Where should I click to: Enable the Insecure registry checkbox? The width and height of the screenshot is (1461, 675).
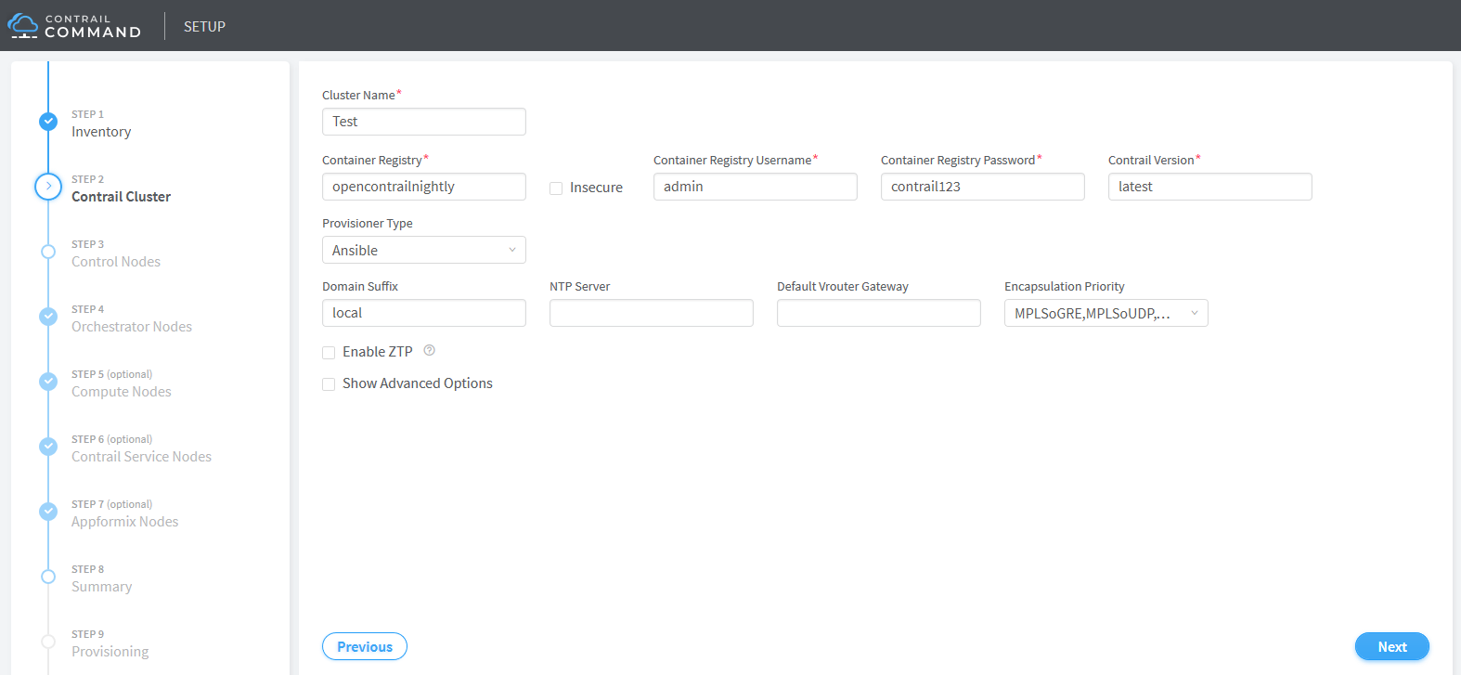click(x=556, y=188)
